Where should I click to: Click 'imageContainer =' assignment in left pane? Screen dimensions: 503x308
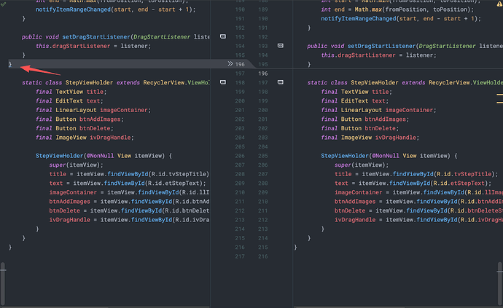(x=77, y=192)
